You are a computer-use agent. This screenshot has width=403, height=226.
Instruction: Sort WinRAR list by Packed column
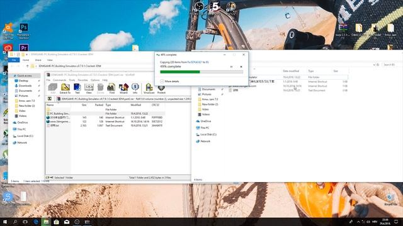[99, 105]
